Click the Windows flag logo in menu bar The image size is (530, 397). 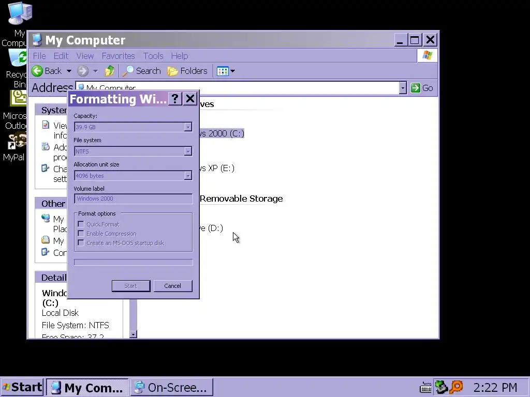point(427,55)
